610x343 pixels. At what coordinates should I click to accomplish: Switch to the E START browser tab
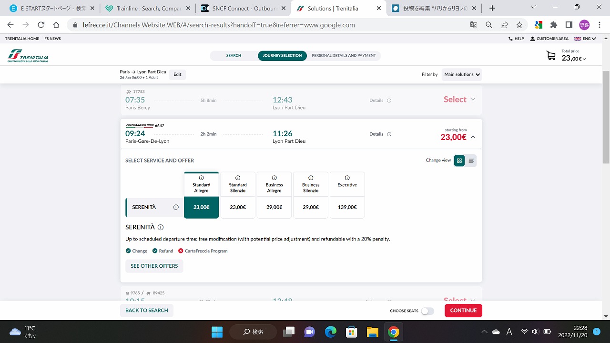[51, 8]
